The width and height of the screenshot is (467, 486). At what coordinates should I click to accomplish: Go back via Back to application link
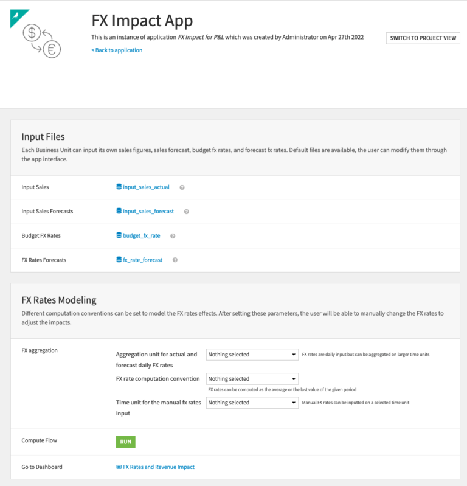tap(117, 50)
